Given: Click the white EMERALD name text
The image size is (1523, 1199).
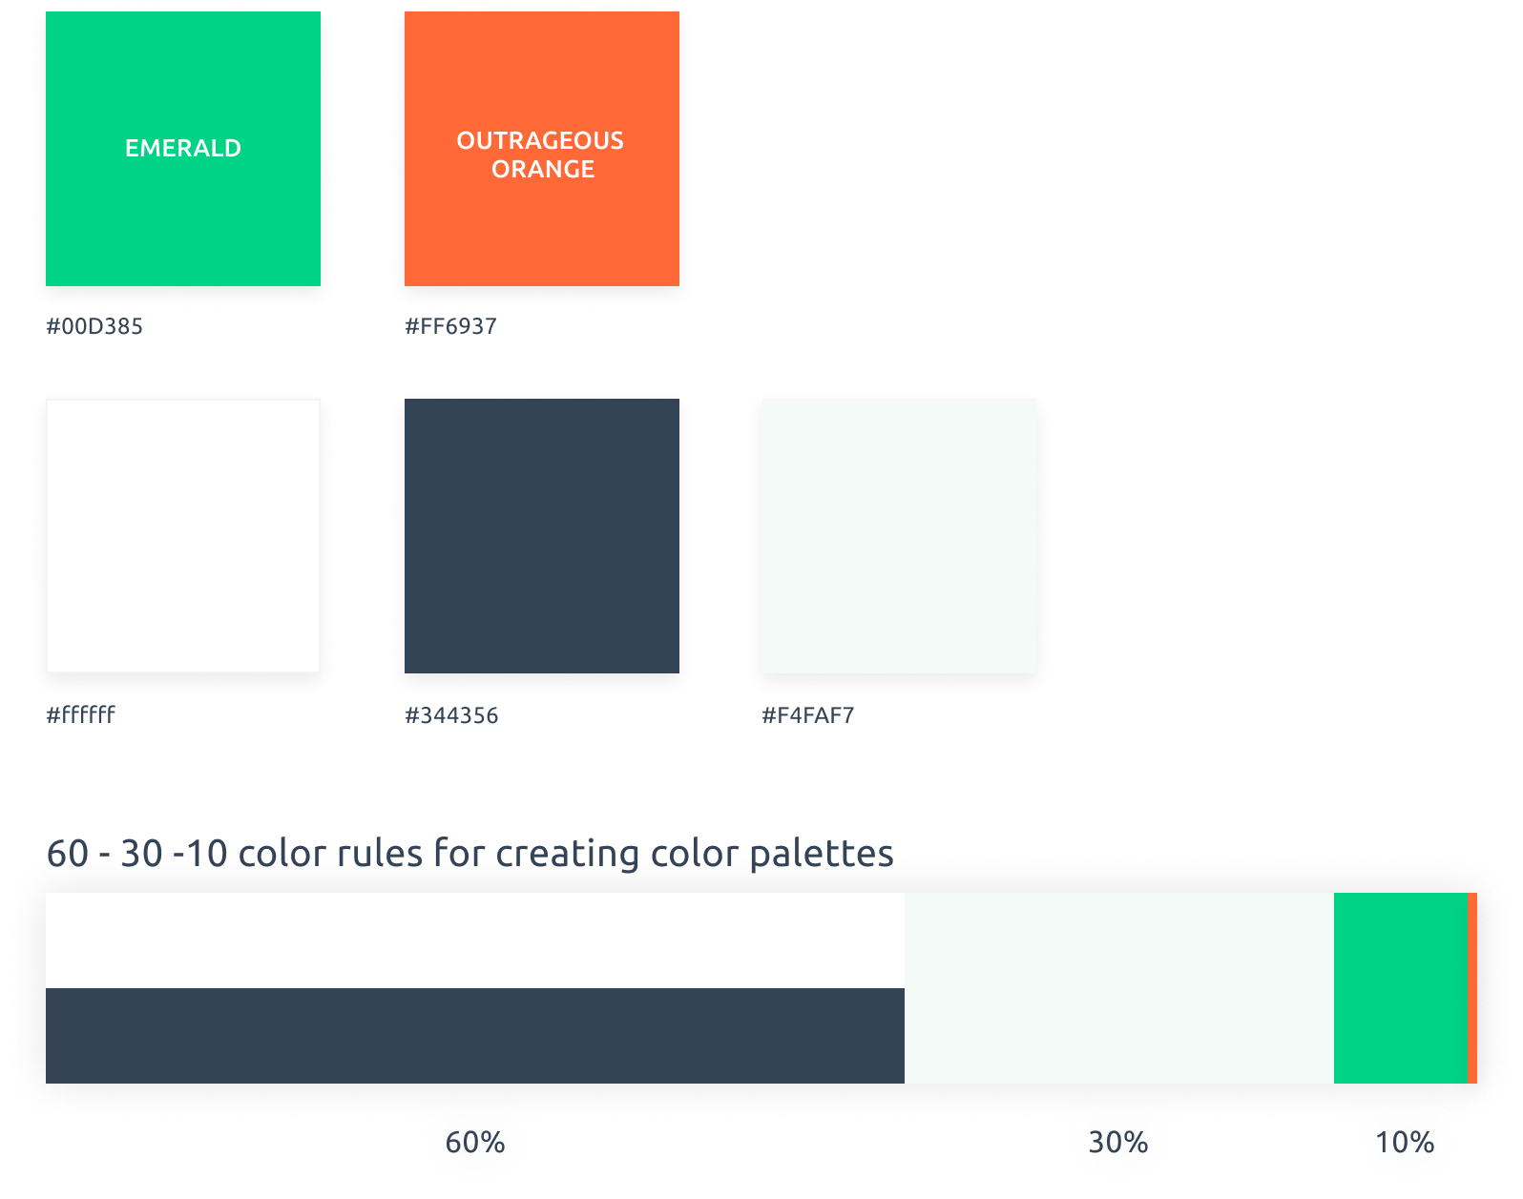Looking at the screenshot, I should [x=183, y=148].
